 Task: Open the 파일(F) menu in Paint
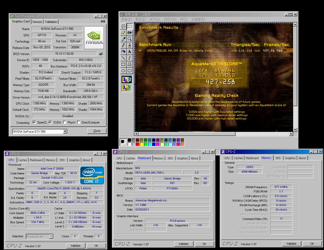click(126, 19)
